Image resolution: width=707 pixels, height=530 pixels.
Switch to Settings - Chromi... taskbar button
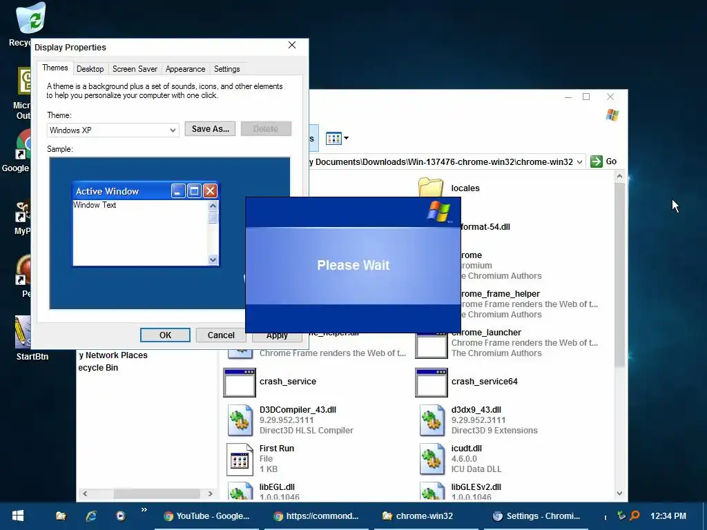tap(536, 516)
